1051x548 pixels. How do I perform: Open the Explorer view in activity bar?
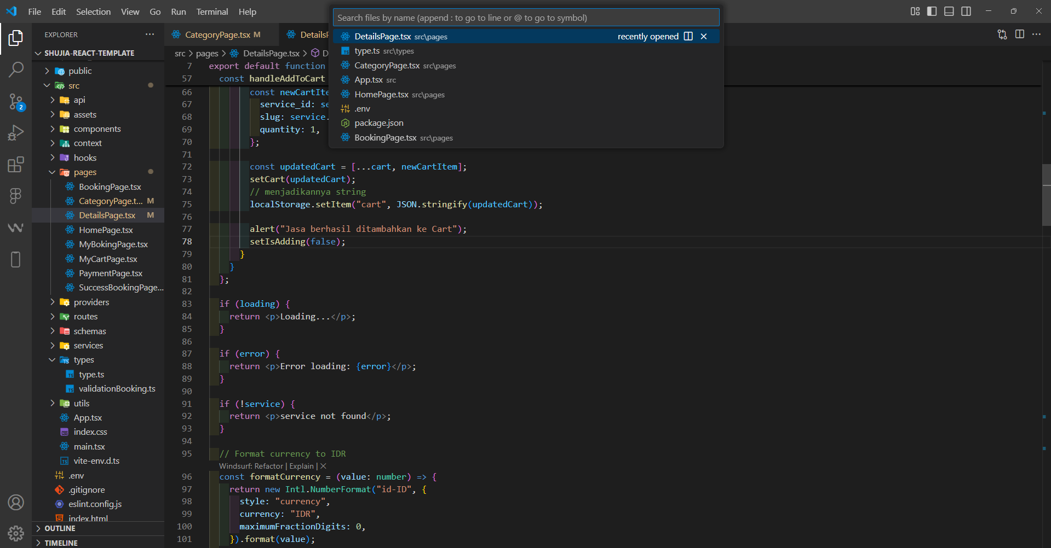click(16, 38)
